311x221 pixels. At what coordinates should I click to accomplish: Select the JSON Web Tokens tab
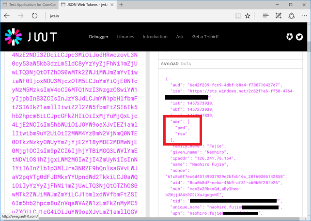pos(87,4)
